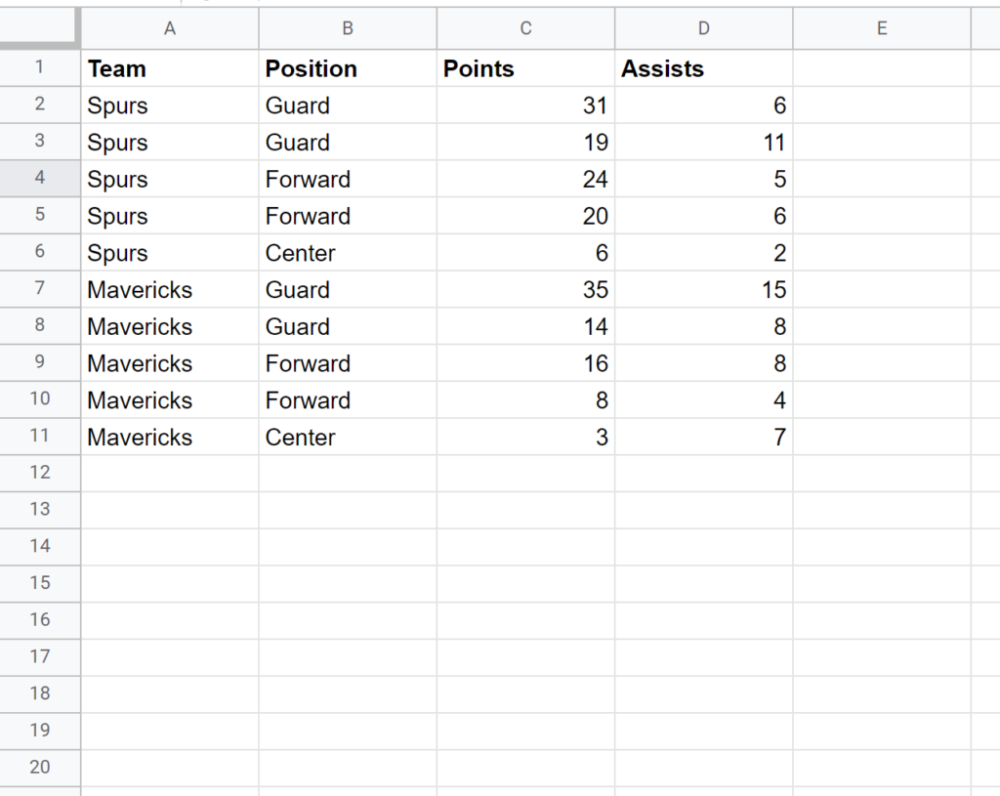Select row 1 header

click(x=40, y=68)
